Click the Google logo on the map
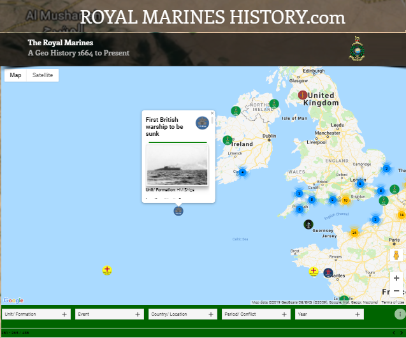406x338 pixels. [13, 300]
